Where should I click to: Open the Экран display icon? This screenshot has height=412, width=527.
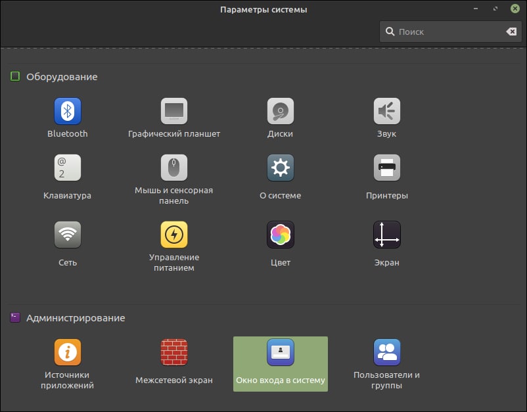click(x=387, y=235)
